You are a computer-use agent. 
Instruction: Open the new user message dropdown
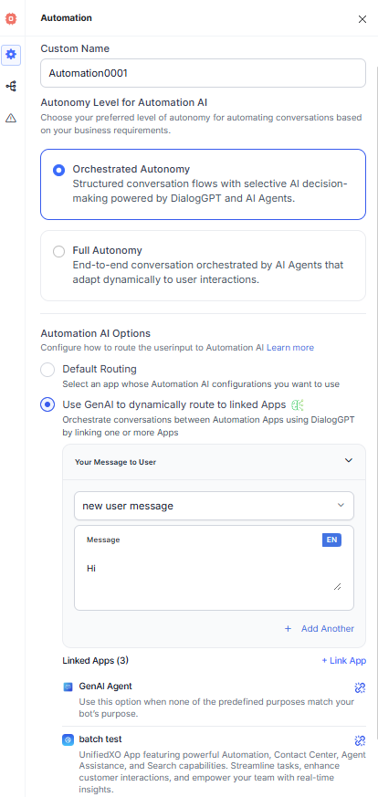tap(214, 506)
